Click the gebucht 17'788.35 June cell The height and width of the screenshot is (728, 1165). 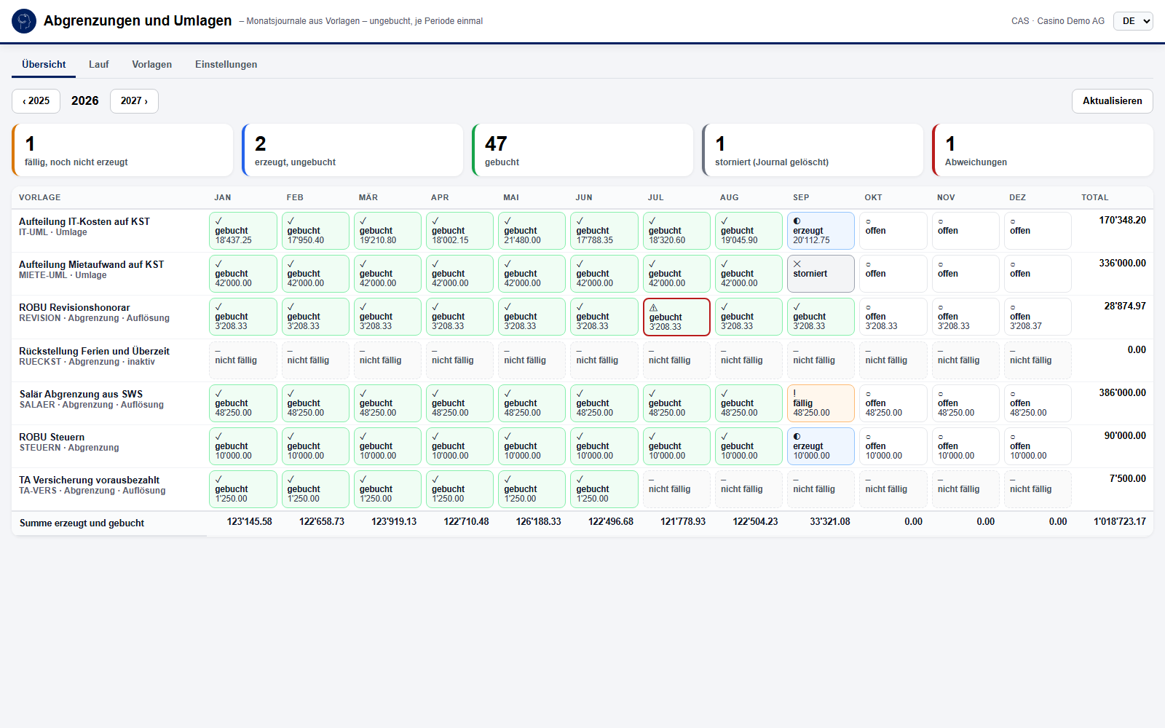pyautogui.click(x=604, y=231)
